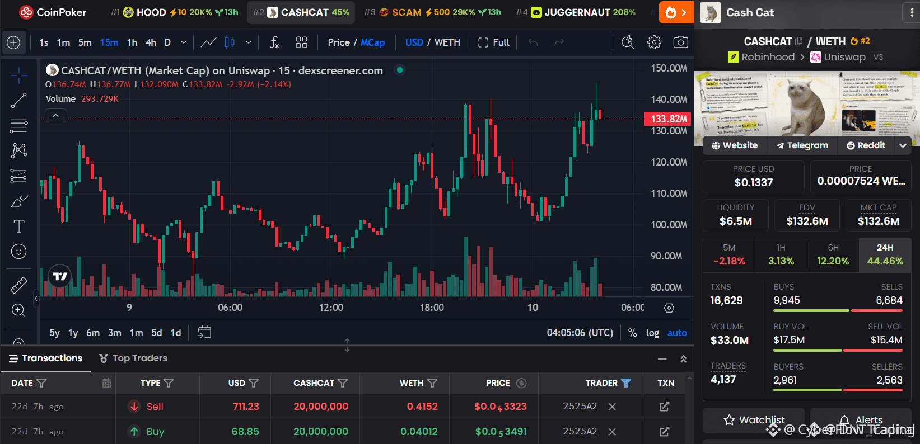Open the USD column filter
920x444 pixels.
point(254,383)
